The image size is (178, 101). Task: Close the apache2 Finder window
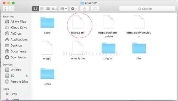[4, 3]
